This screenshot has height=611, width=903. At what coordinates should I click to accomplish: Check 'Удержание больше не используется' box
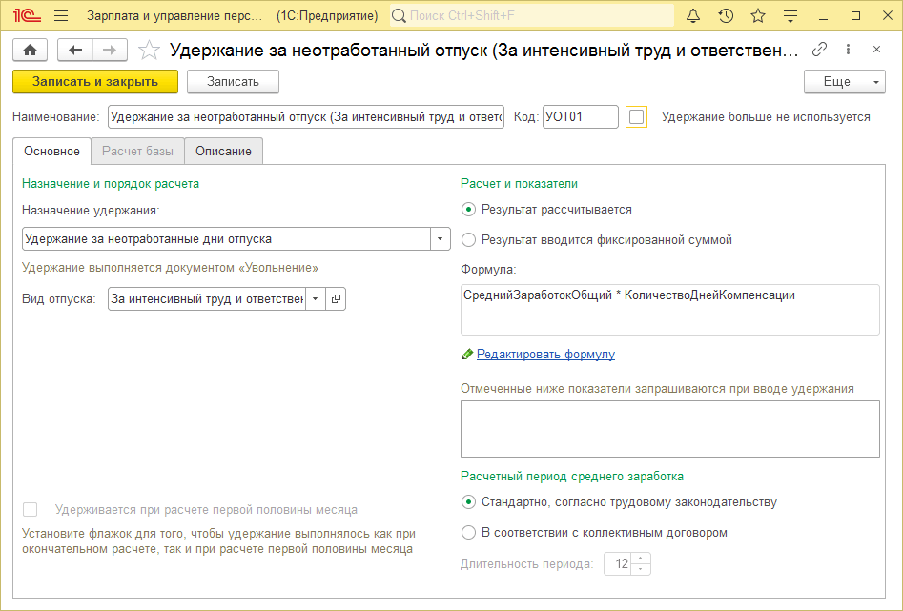click(636, 117)
